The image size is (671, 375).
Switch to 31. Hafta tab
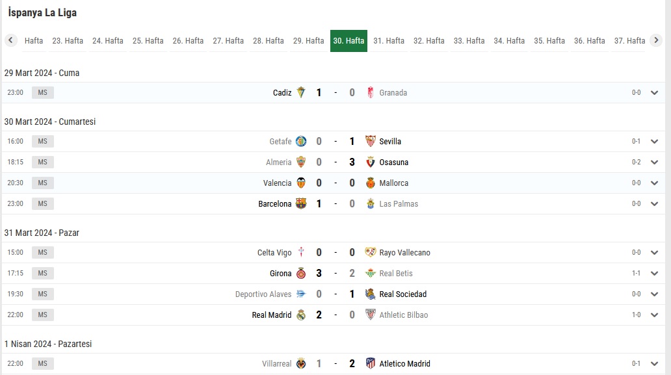[389, 41]
